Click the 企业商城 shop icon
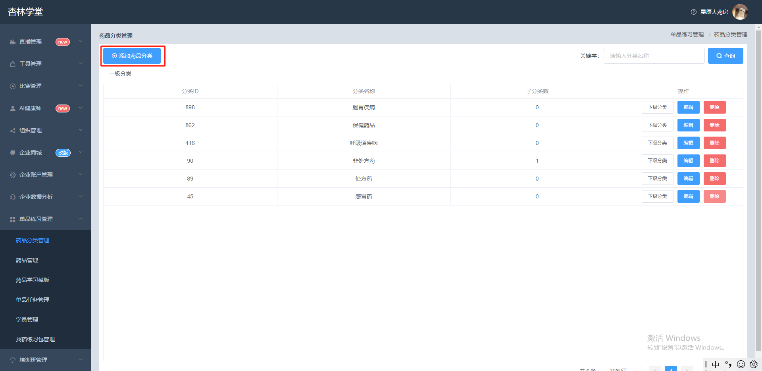 click(x=13, y=153)
